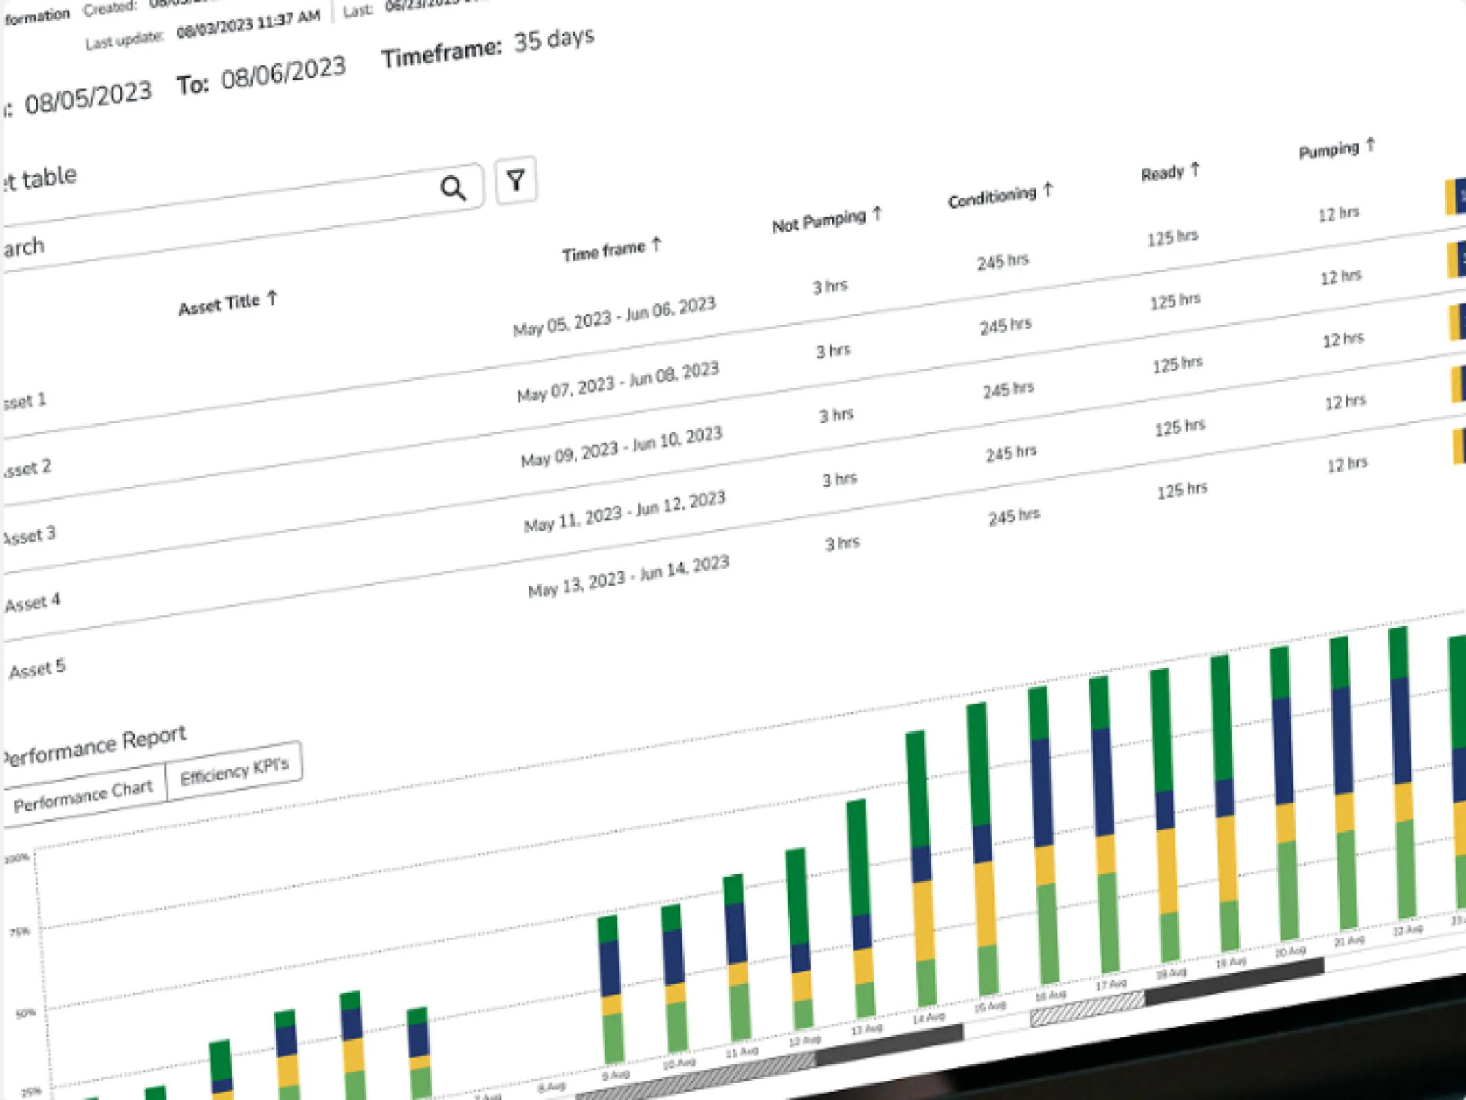Switch to the Efficiency KPI's tab

(x=234, y=771)
